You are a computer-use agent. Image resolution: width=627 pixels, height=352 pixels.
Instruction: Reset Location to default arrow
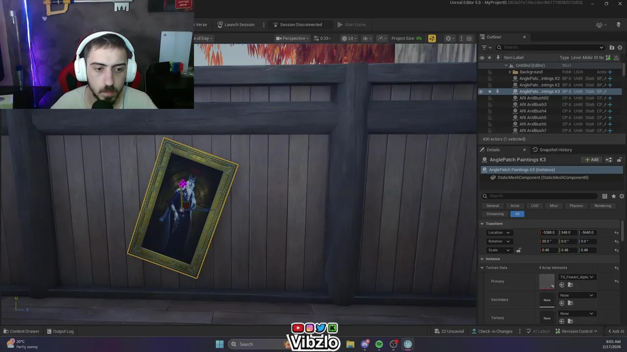[x=616, y=233]
